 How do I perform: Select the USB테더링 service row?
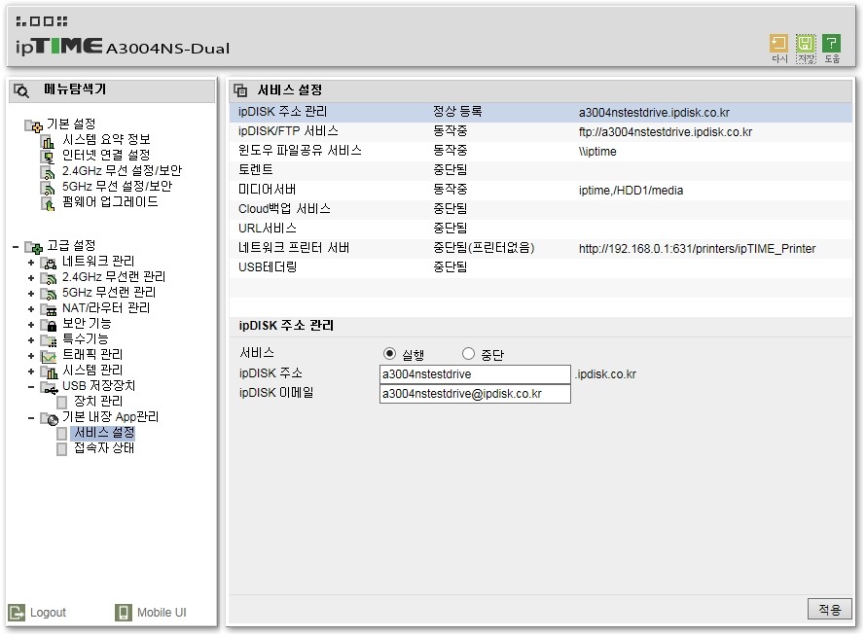pyautogui.click(x=541, y=267)
